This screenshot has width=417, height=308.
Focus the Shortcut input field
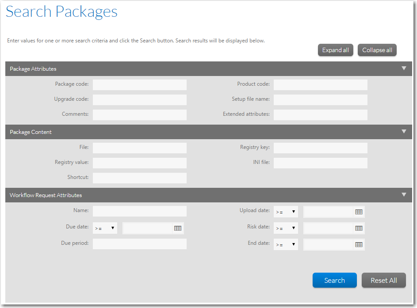tap(139, 178)
